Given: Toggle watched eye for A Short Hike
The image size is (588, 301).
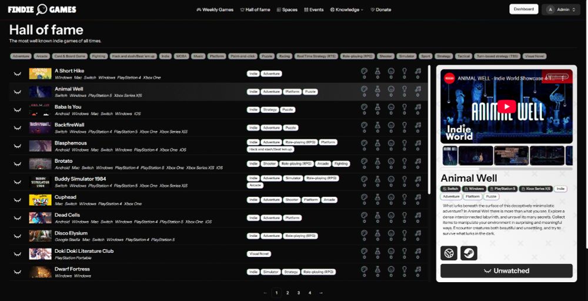Looking at the screenshot, I should (17, 74).
